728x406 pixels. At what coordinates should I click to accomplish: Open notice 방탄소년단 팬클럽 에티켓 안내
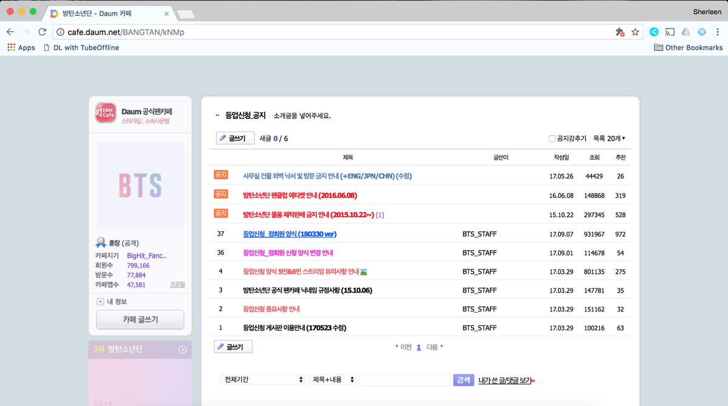tap(300, 195)
